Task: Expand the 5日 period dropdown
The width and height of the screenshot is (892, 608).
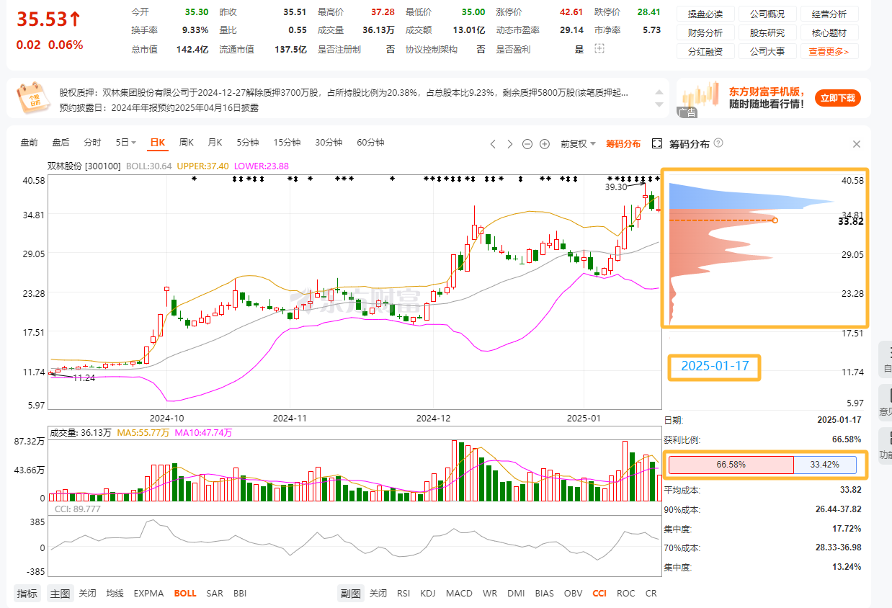Action: [126, 143]
